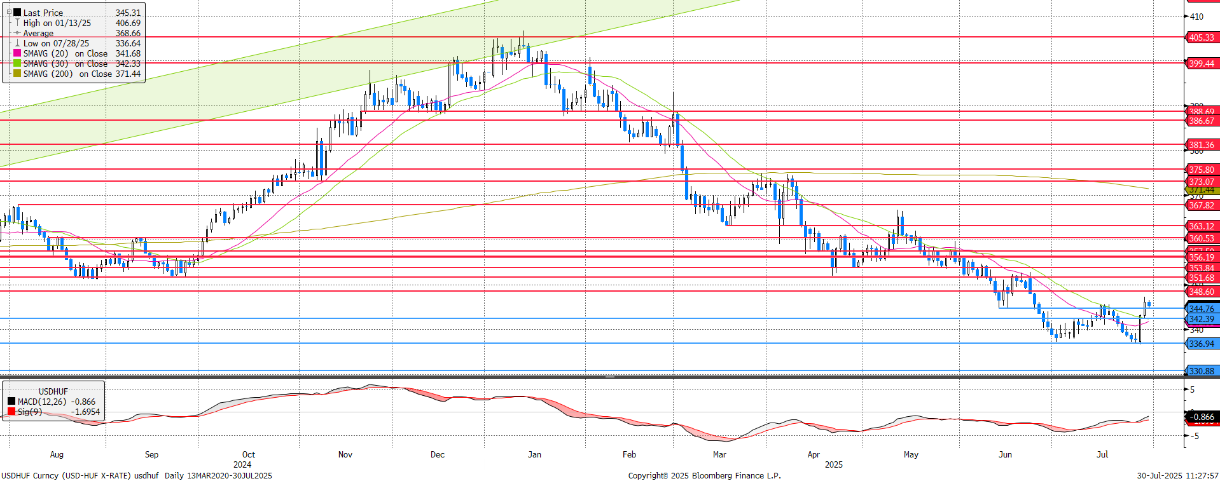The image size is (1220, 481).
Task: Click the 348.60 price level tag
Action: point(1202,292)
